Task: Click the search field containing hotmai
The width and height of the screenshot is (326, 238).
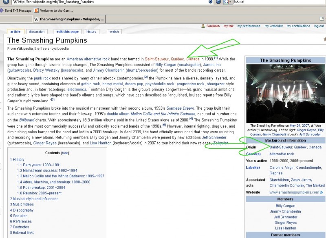Action: (279, 2)
